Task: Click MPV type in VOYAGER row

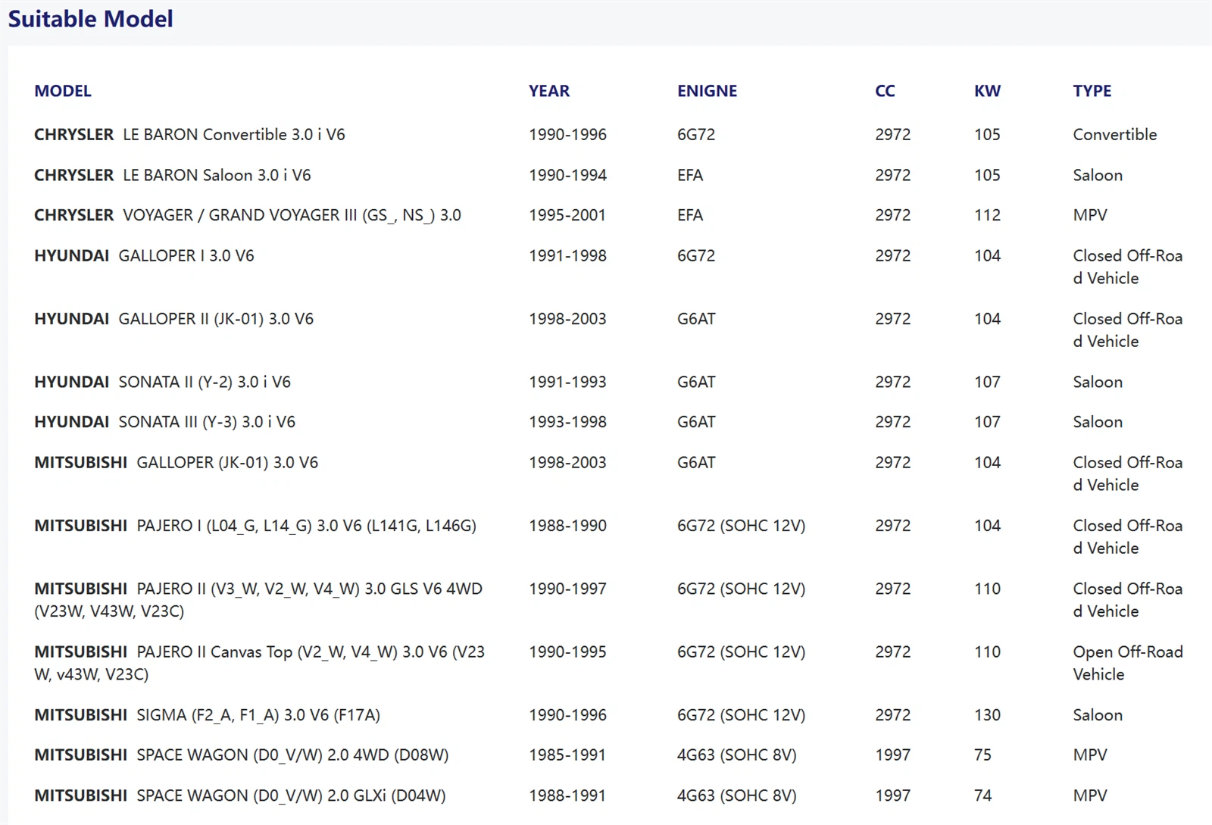Action: (1090, 215)
